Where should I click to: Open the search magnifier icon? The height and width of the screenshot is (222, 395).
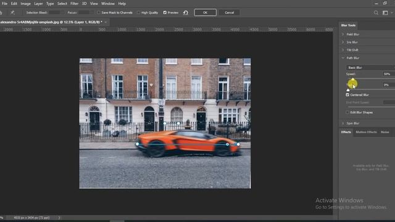tap(376, 12)
